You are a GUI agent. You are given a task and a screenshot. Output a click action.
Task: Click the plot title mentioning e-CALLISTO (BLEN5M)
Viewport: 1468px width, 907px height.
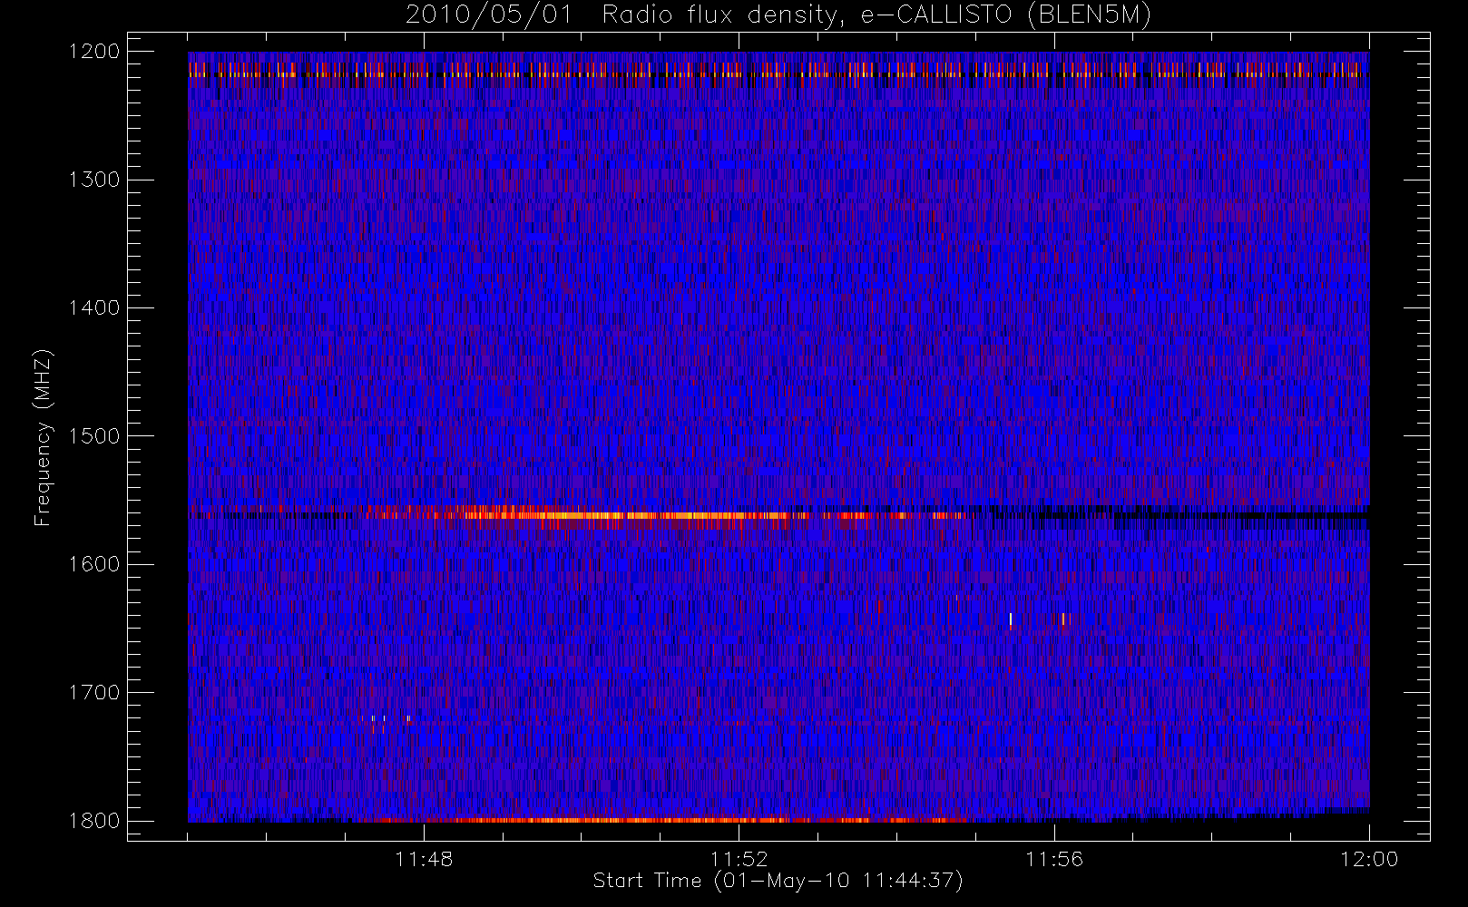tap(778, 15)
